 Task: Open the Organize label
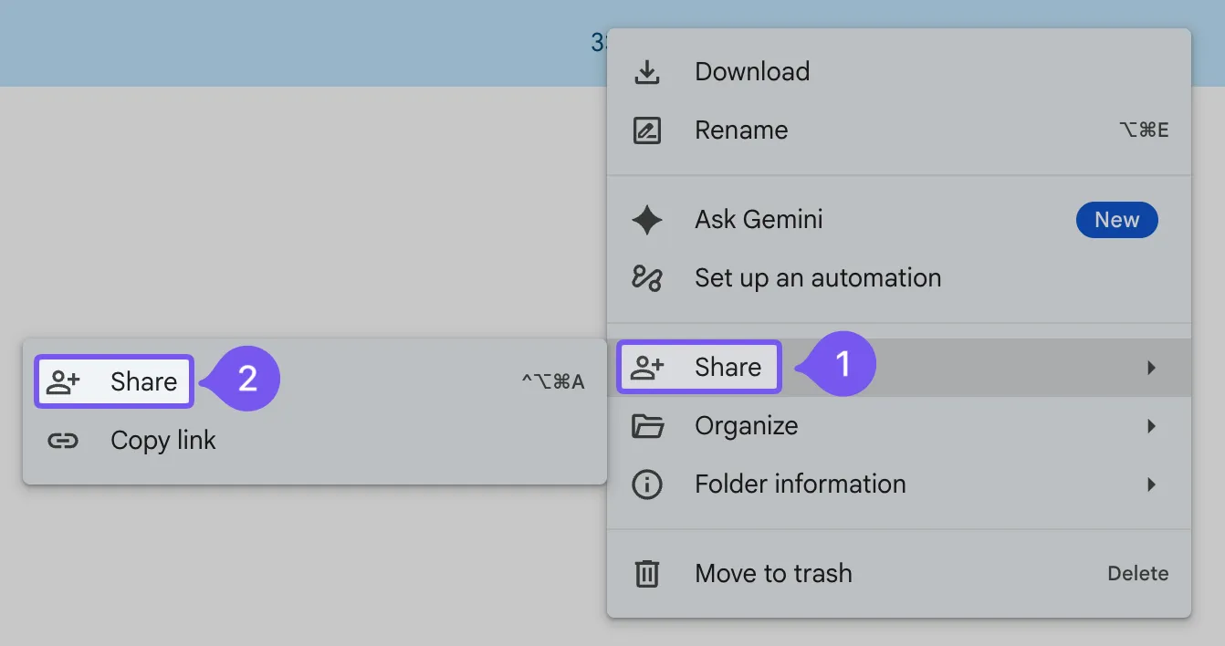click(747, 426)
